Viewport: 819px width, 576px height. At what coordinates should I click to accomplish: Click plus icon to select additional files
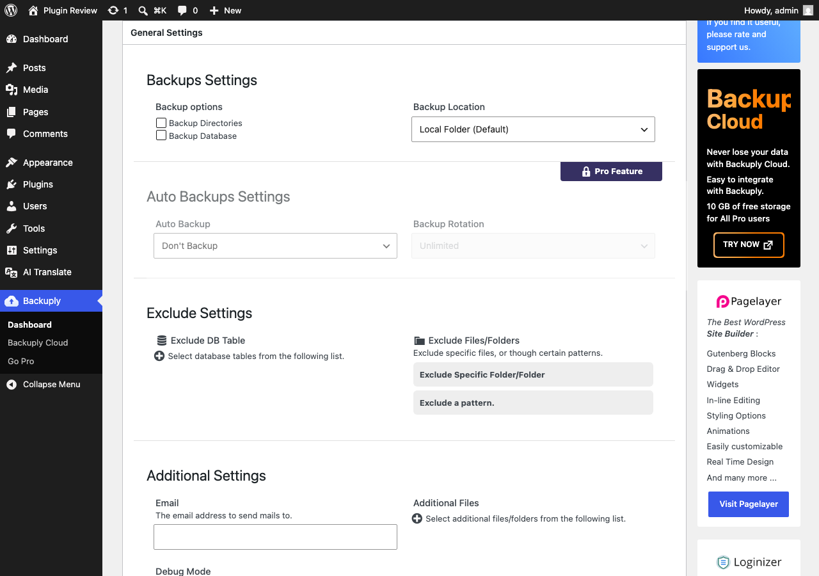[x=417, y=518]
